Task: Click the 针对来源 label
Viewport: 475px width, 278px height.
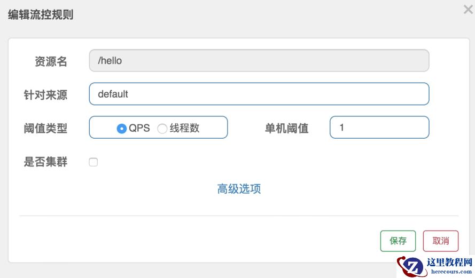Action: pyautogui.click(x=46, y=94)
